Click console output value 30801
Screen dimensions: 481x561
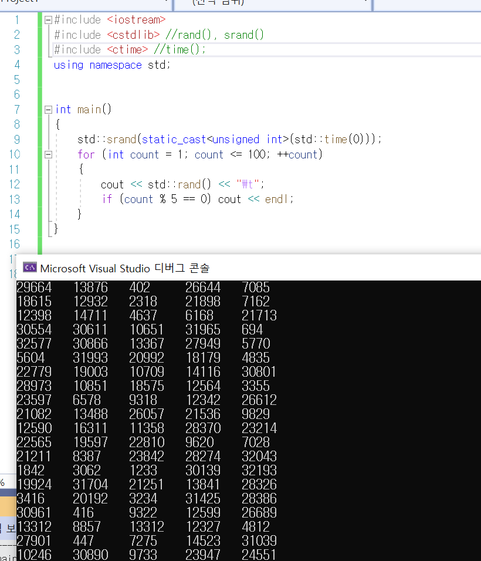click(259, 371)
